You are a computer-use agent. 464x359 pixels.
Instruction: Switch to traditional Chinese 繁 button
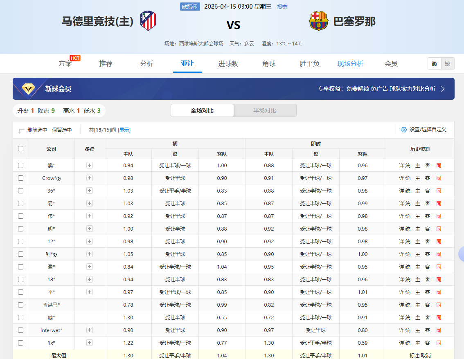(x=447, y=64)
